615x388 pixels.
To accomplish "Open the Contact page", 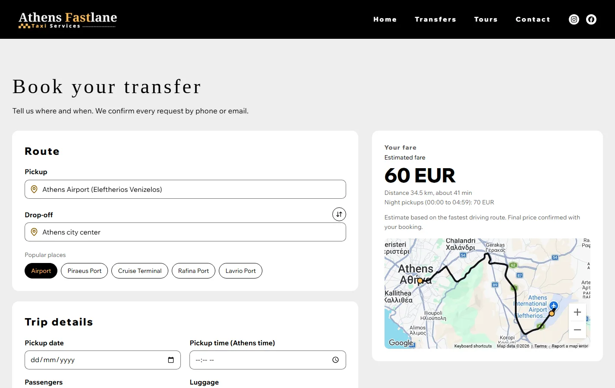I will [x=533, y=19].
